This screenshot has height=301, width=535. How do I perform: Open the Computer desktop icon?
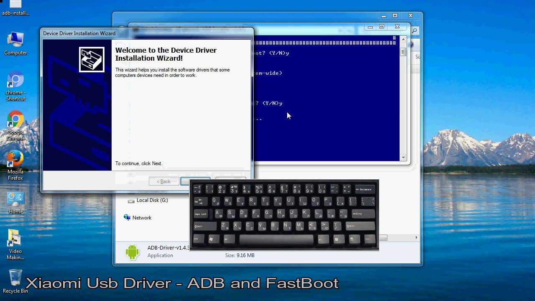coord(15,43)
